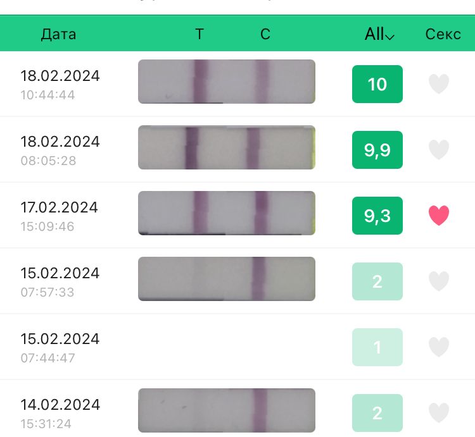This screenshot has height=437, width=475.
Task: Toggle heart for 15.02.2024 07:44:47 entry
Action: [x=439, y=347]
